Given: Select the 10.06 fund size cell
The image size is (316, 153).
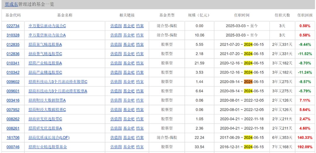Looking at the screenshot, I should [200, 35].
